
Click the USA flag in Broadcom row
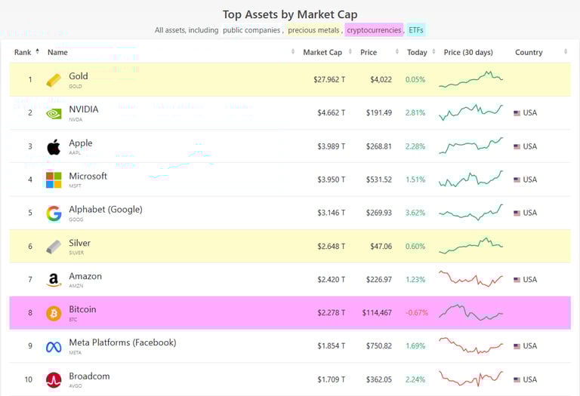(x=517, y=379)
